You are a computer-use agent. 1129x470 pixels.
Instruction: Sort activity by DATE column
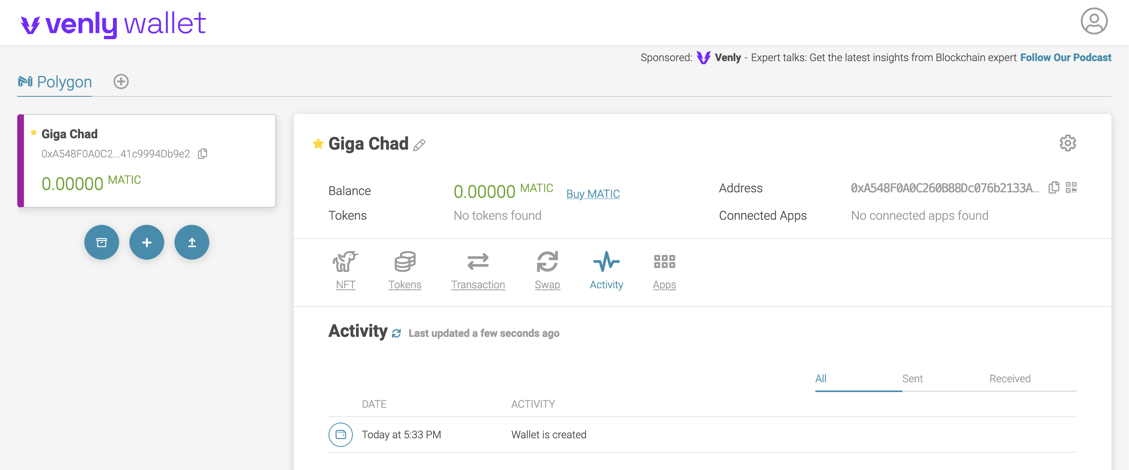tap(374, 404)
